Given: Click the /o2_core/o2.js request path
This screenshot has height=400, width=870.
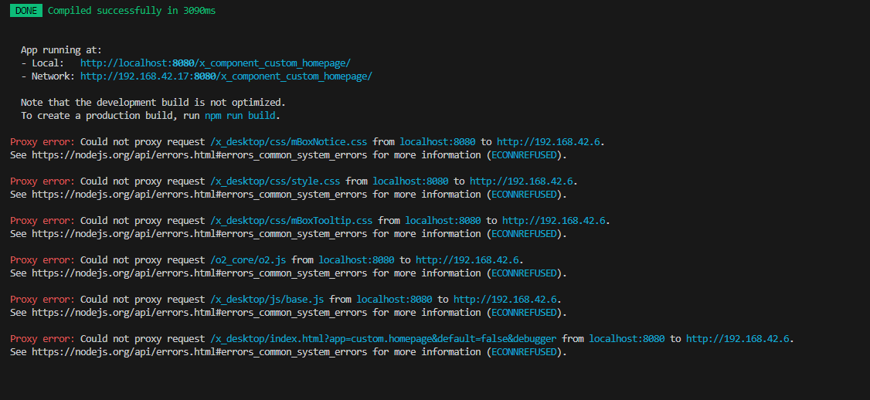Looking at the screenshot, I should [247, 260].
